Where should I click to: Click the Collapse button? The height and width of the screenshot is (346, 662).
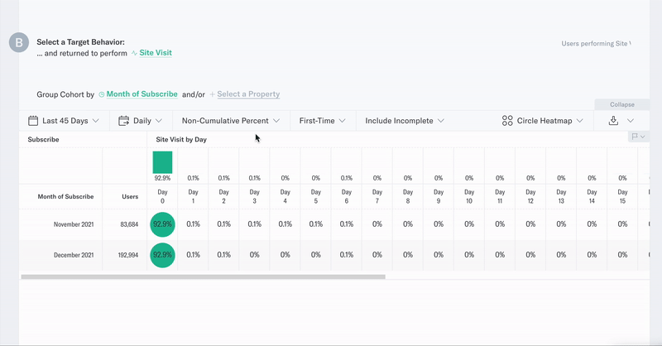click(x=622, y=104)
